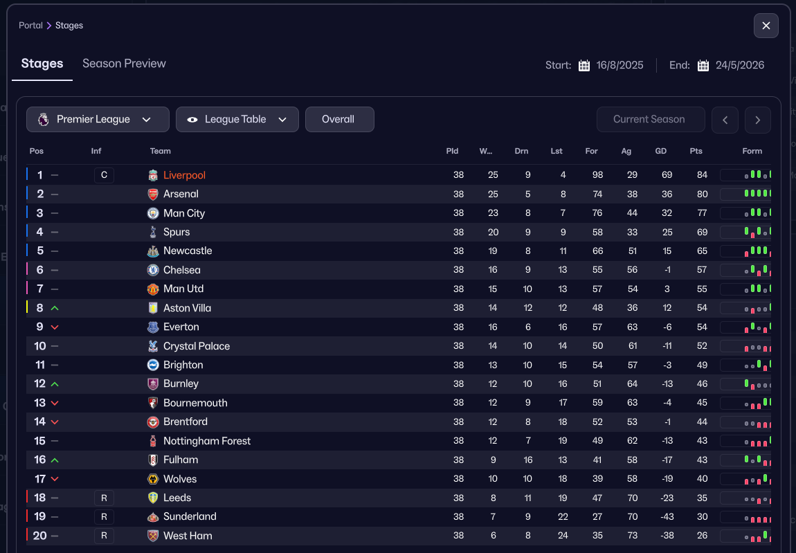The height and width of the screenshot is (553, 796).
Task: Switch to the Season Preview tab
Action: coord(124,64)
